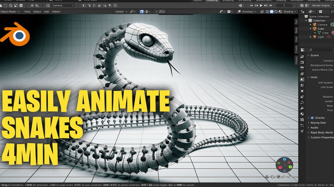Open the Shading options dropdown
Viewport: 334px width, 187px height.
click(290, 12)
